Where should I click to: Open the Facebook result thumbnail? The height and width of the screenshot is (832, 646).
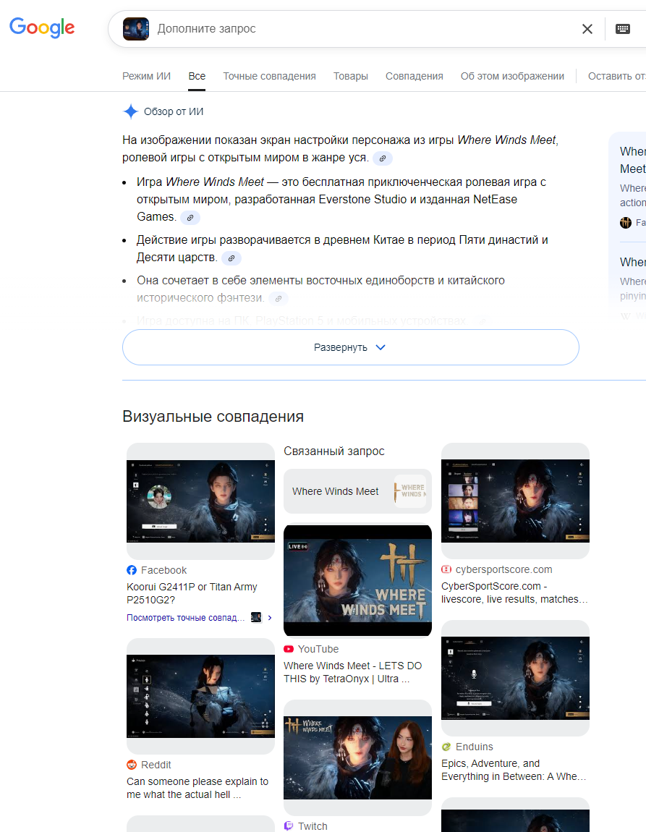pyautogui.click(x=200, y=501)
